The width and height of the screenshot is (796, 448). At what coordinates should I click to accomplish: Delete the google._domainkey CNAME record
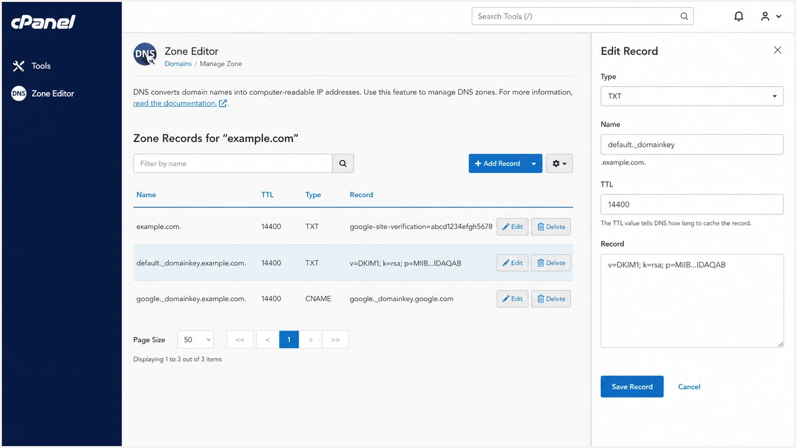[551, 299]
